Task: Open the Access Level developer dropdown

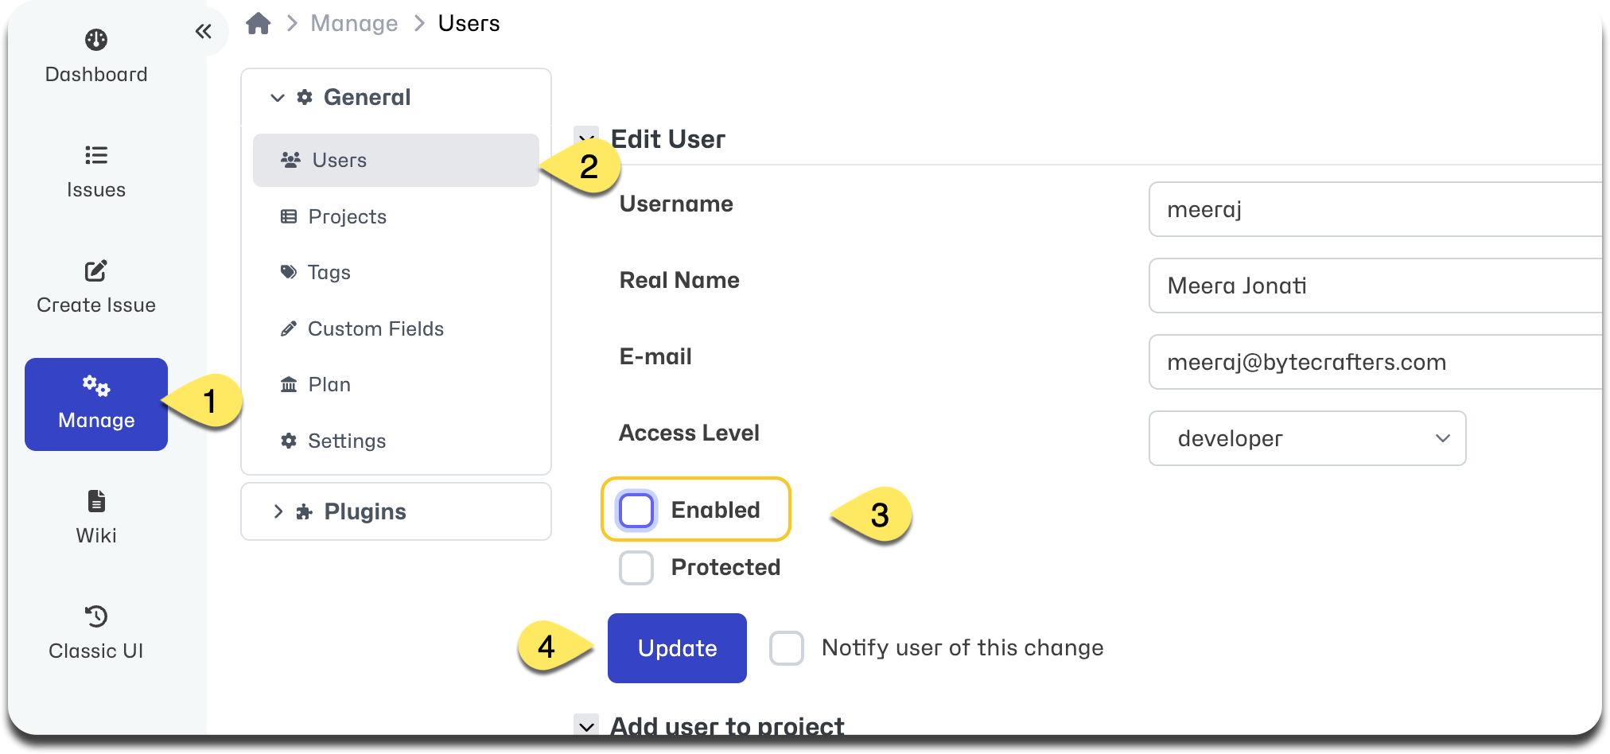Action: 1307,438
